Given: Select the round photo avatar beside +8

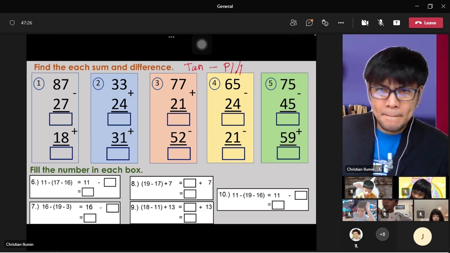Looking at the screenshot, I should click(356, 235).
